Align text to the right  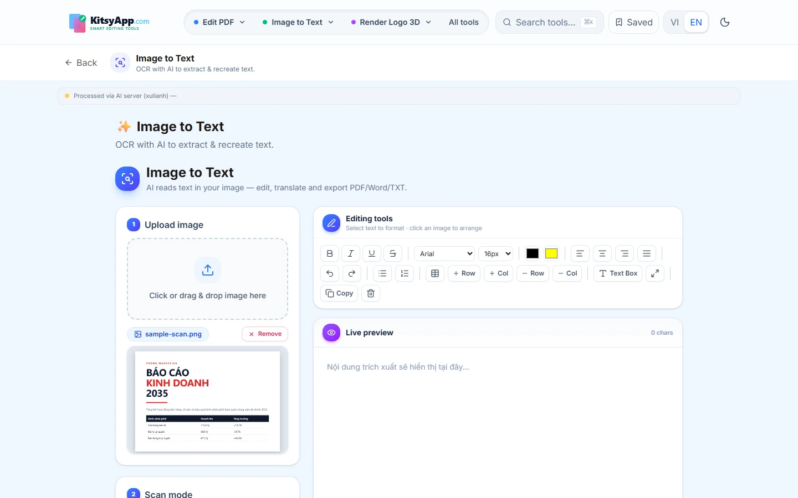[625, 253]
